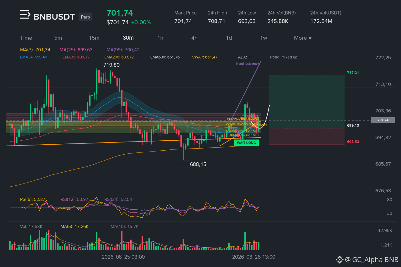
Task: Click the 42.95K volume axis value
Action: [385, 230]
